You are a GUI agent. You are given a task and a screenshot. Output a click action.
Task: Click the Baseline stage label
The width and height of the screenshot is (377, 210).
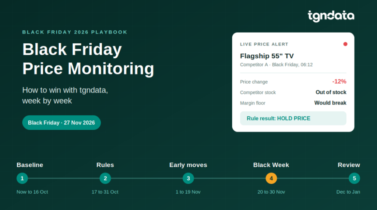pos(30,165)
